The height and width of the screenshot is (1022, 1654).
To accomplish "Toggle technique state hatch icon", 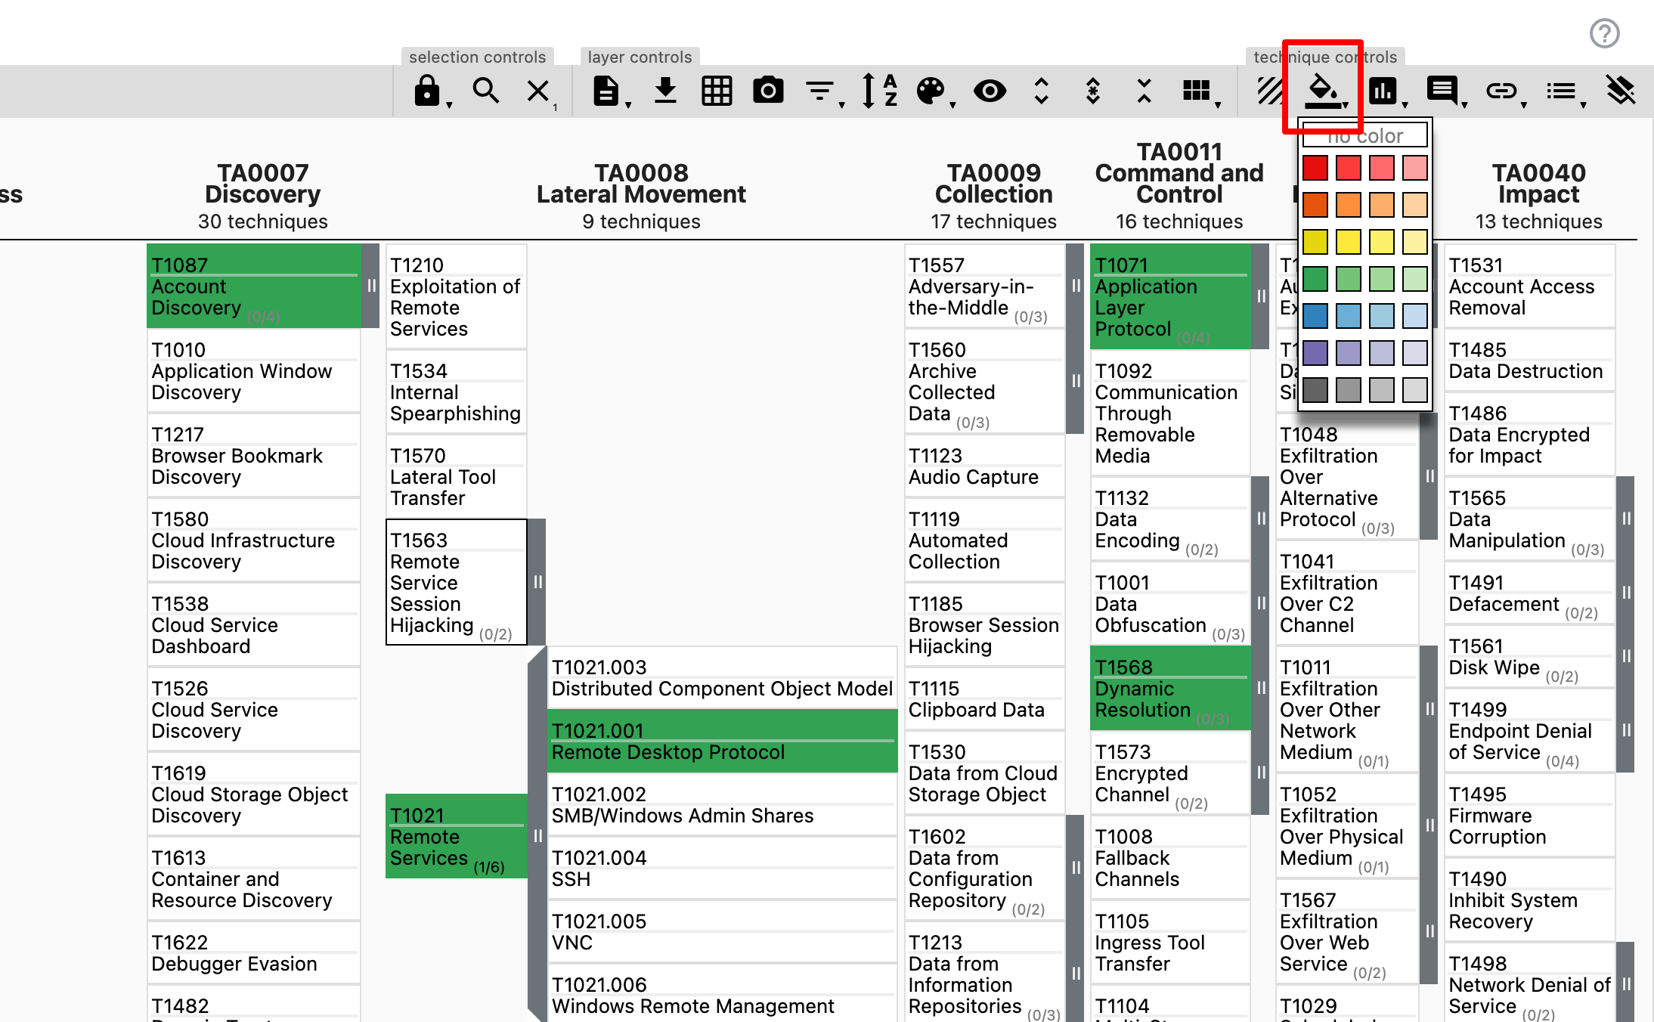I will (1270, 91).
